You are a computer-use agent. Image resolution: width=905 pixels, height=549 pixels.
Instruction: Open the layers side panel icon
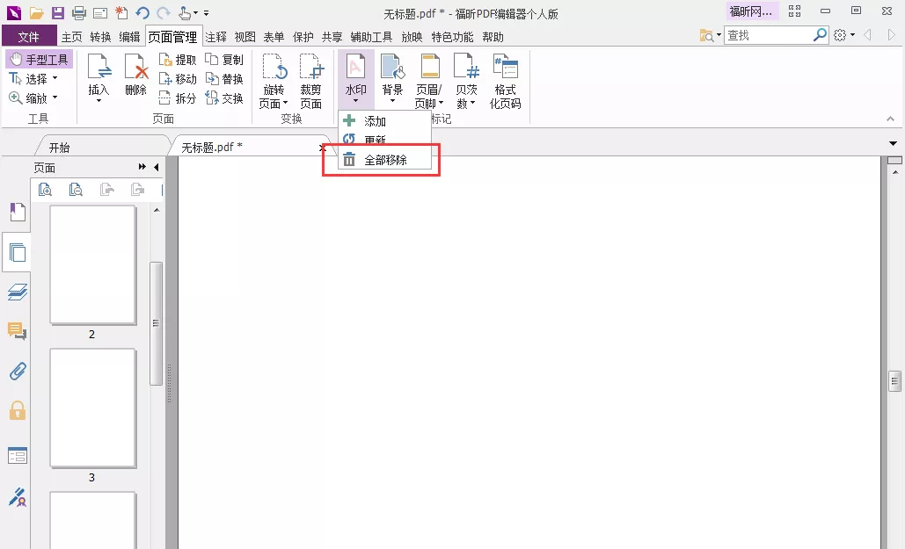(x=18, y=292)
